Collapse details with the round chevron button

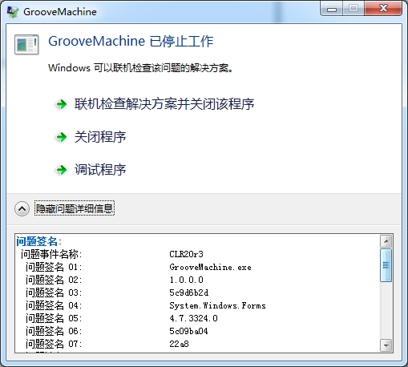[x=22, y=208]
